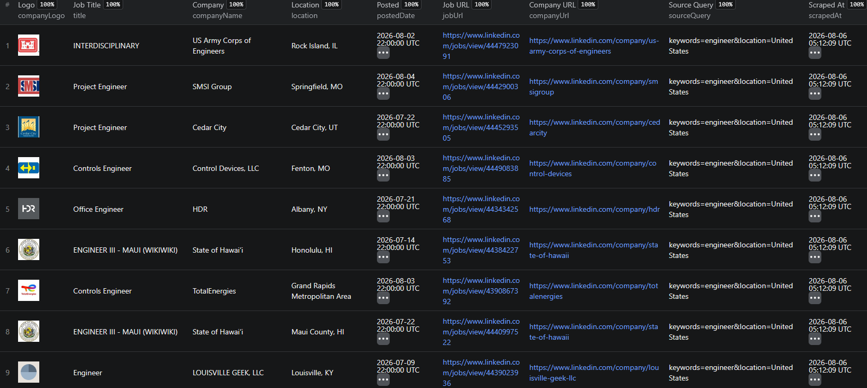Open the job link ending in 4442900306
The image size is (867, 388).
coord(481,87)
